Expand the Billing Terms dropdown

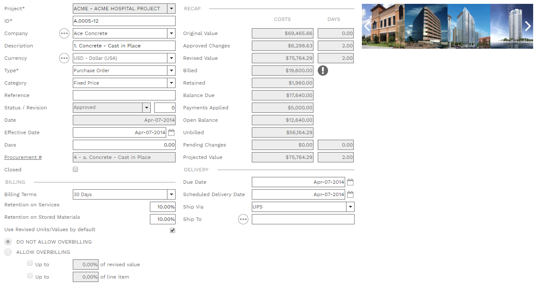tap(171, 194)
